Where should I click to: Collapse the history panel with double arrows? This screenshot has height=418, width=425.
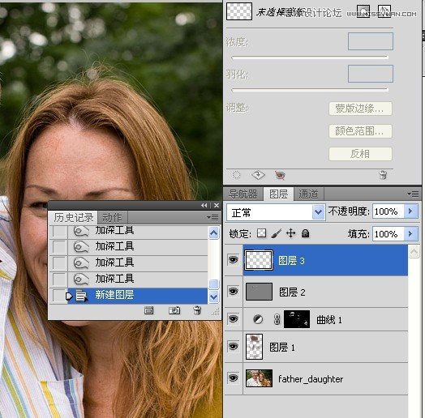(204, 206)
